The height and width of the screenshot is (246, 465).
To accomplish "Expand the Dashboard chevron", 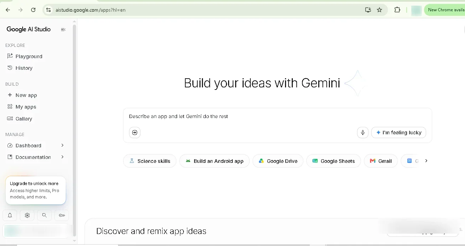I will 62,145.
